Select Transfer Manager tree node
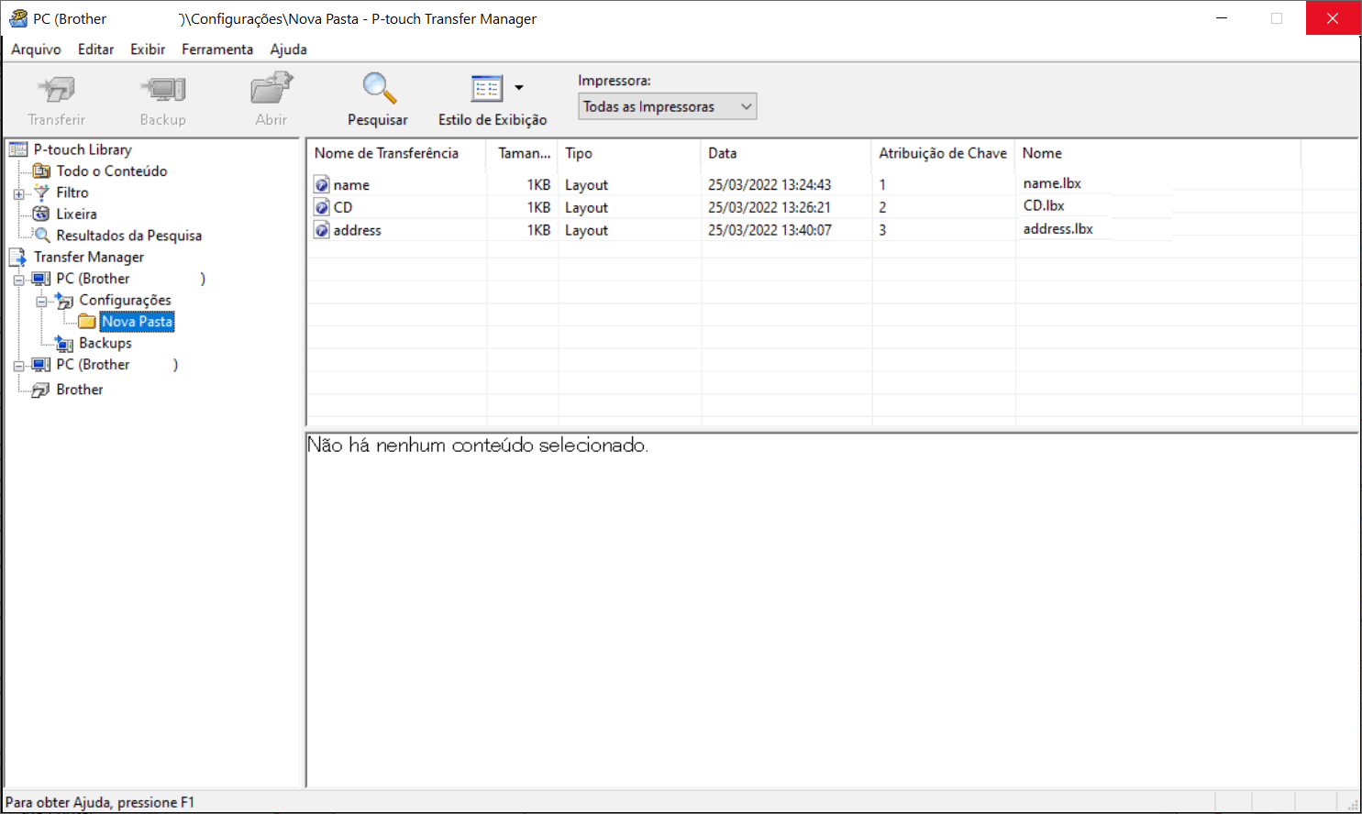The image size is (1362, 814). point(89,257)
